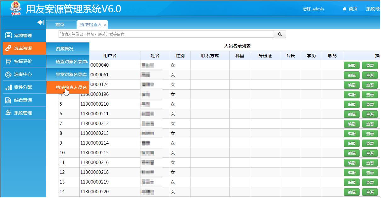Click 编辑 for user 11300000040
Image resolution: width=381 pixels, height=198 pixels.
(x=351, y=65)
